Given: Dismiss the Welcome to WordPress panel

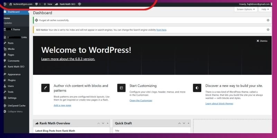Looking at the screenshot, I should pyautogui.click(x=262, y=41).
